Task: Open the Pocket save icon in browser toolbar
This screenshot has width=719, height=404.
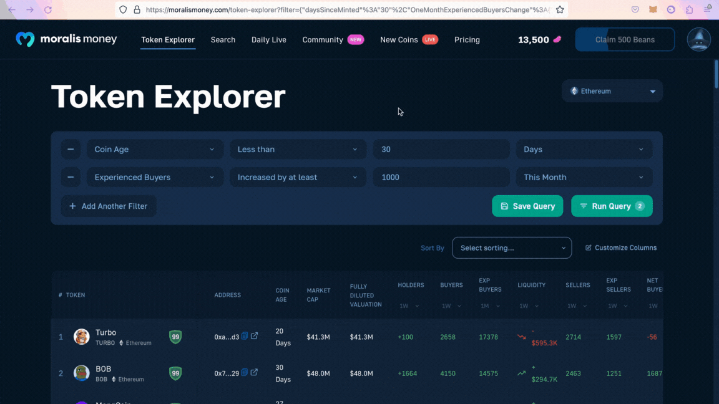Action: click(635, 9)
